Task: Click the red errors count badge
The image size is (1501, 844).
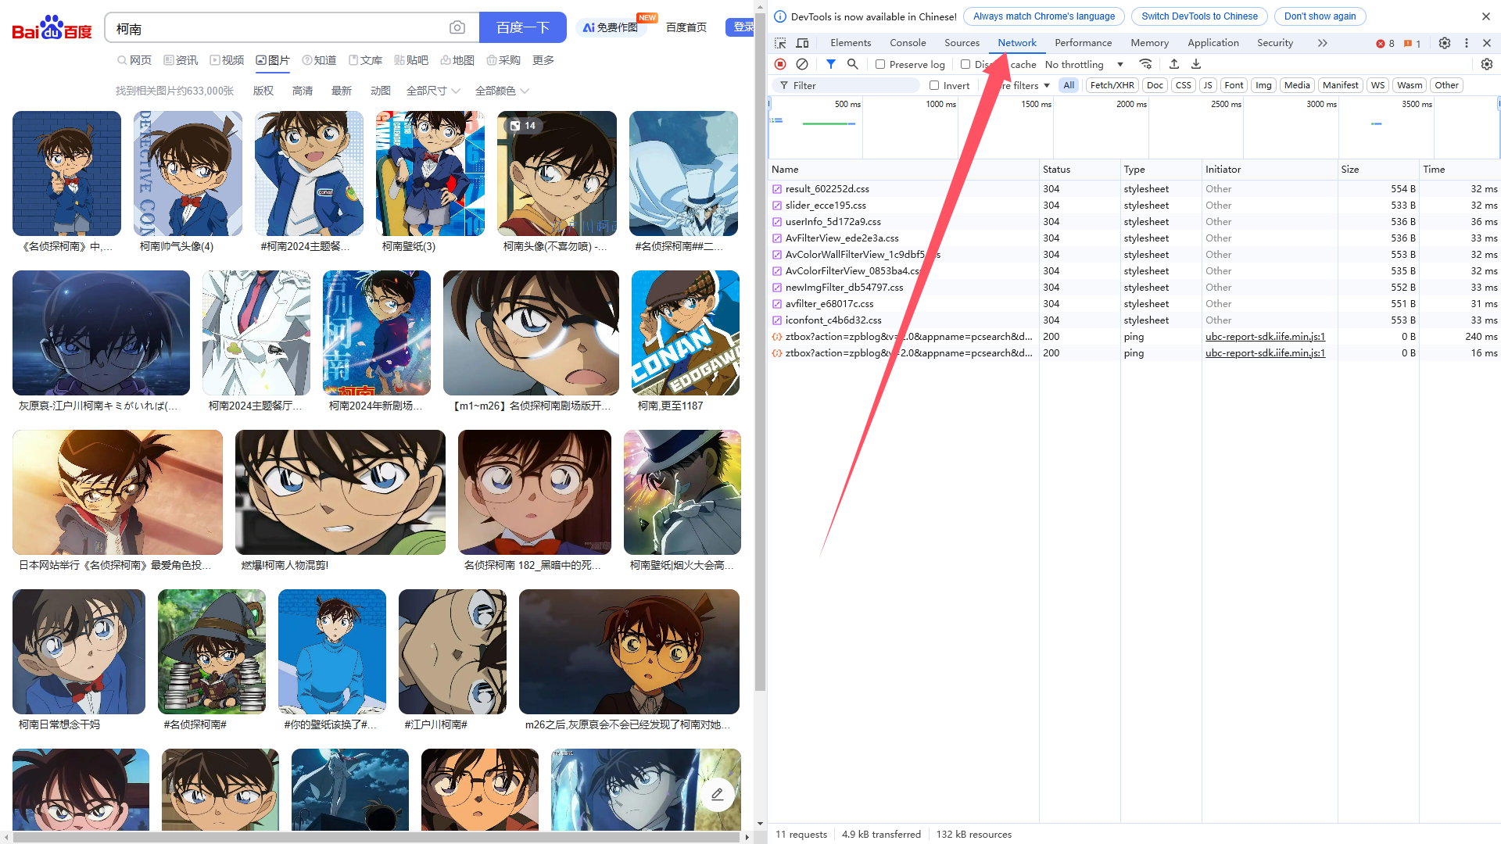Action: coord(1385,44)
